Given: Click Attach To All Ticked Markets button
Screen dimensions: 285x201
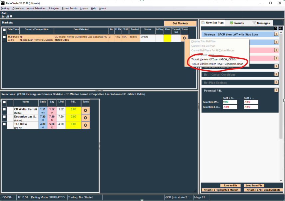Looking at the screenshot, I should pos(263,190).
